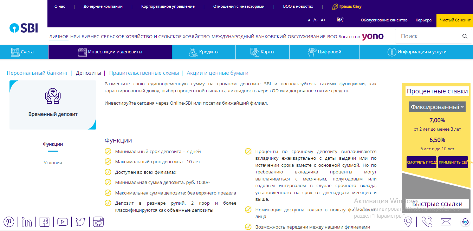Switch to the Условия side tab
The height and width of the screenshot is (231, 473).
point(53,163)
